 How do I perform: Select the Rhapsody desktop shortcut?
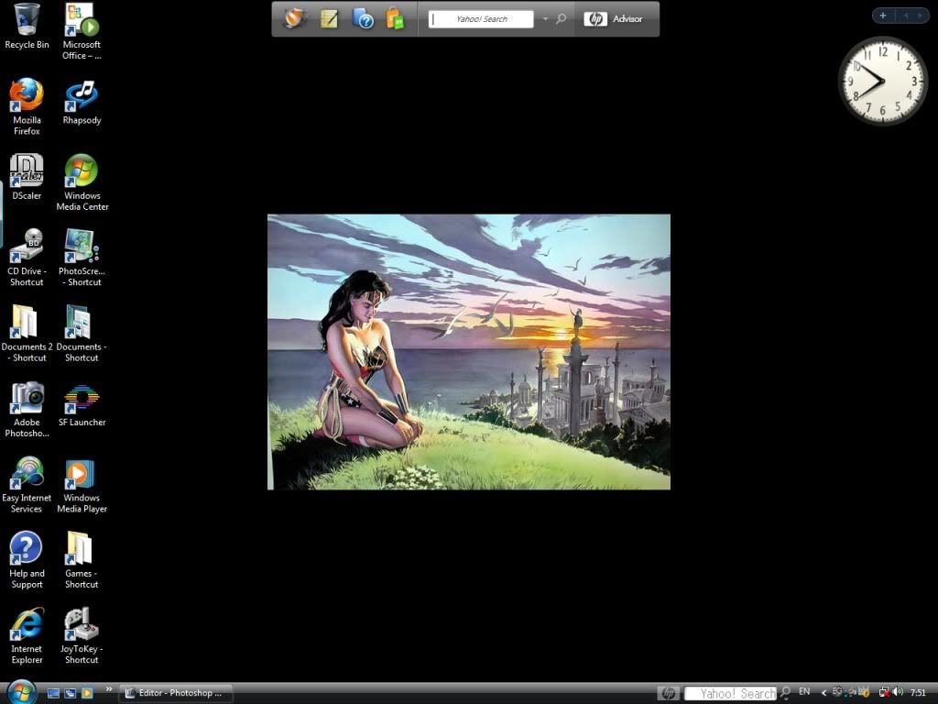(82, 102)
